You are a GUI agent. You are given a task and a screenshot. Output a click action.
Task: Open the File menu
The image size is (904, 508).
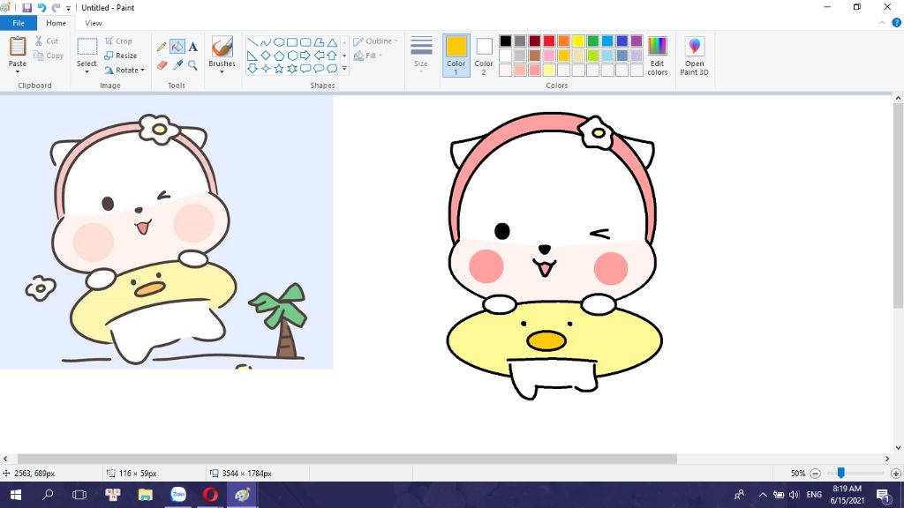[19, 23]
